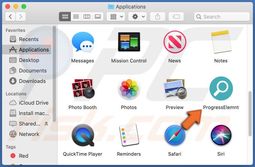Open the group-by arrangement dropdown
This screenshot has width=255, height=167.
coord(116,16)
